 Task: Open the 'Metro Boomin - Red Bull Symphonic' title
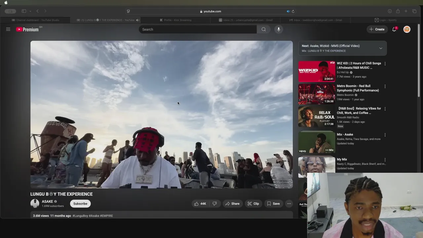(x=358, y=88)
